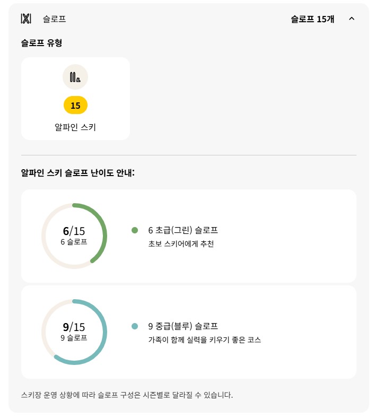Click the alpine ski round icon

coord(75,77)
